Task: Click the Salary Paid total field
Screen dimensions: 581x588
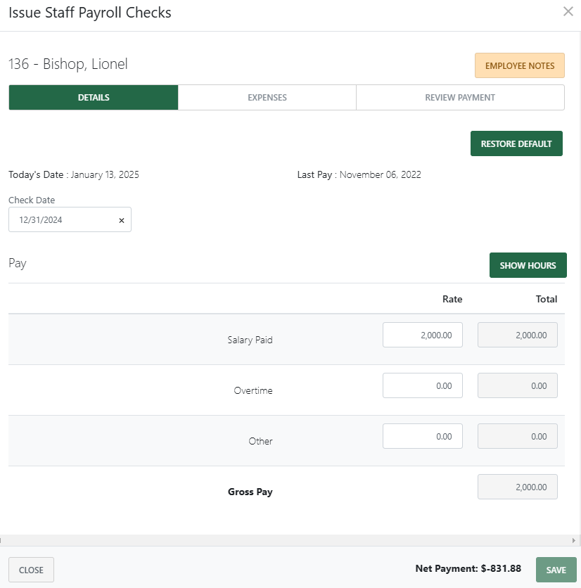Action: pos(517,335)
